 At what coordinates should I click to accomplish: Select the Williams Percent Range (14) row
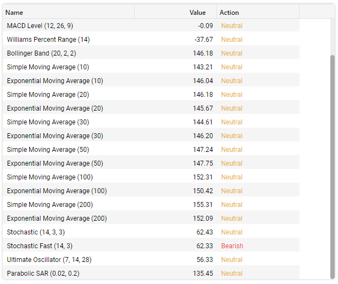coord(151,40)
